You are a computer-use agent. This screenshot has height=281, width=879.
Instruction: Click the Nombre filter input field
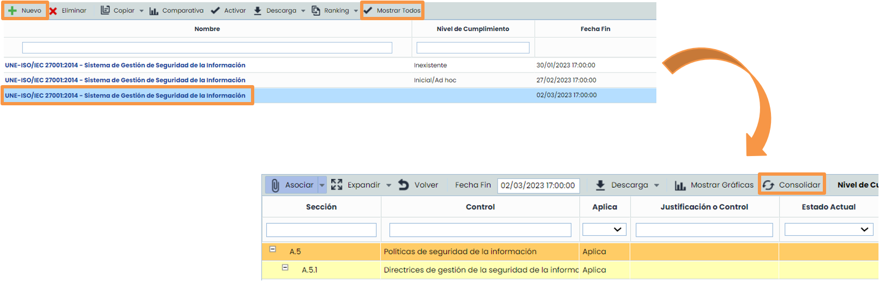tap(207, 48)
